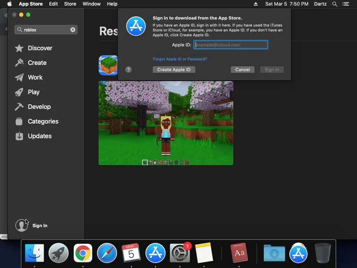357x268 pixels.
Task: Open the App Store menu
Action: point(31,4)
